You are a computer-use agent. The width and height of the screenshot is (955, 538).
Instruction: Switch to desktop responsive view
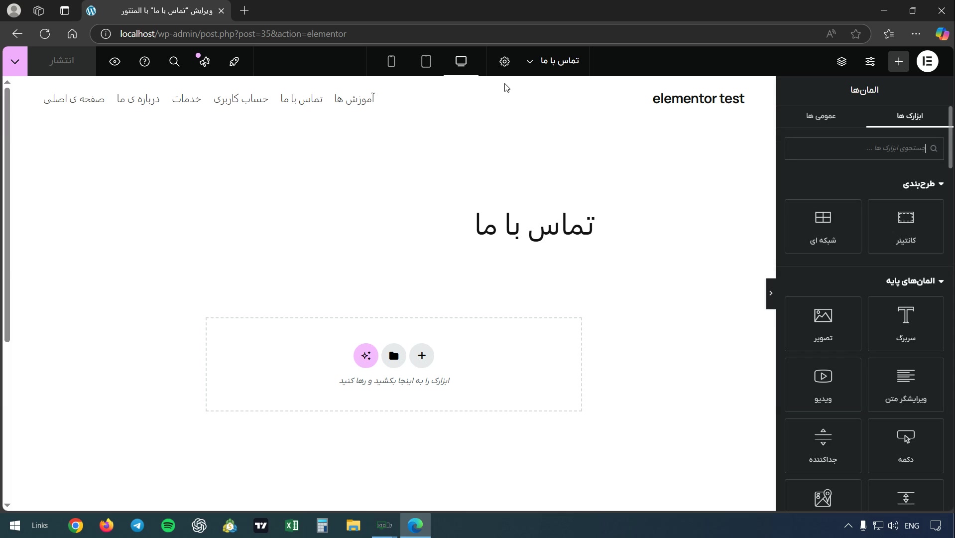pos(461,61)
